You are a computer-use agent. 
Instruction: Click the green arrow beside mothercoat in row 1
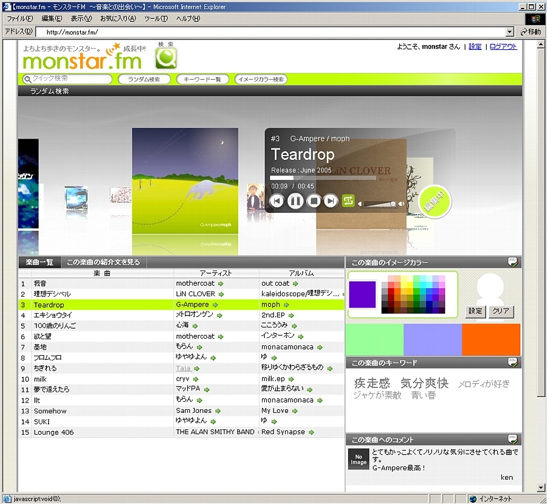[x=221, y=284]
